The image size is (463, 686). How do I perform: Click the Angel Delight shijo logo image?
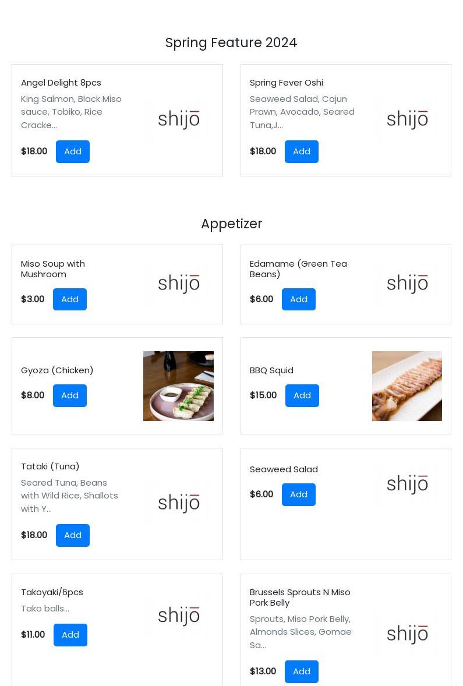pos(178,120)
